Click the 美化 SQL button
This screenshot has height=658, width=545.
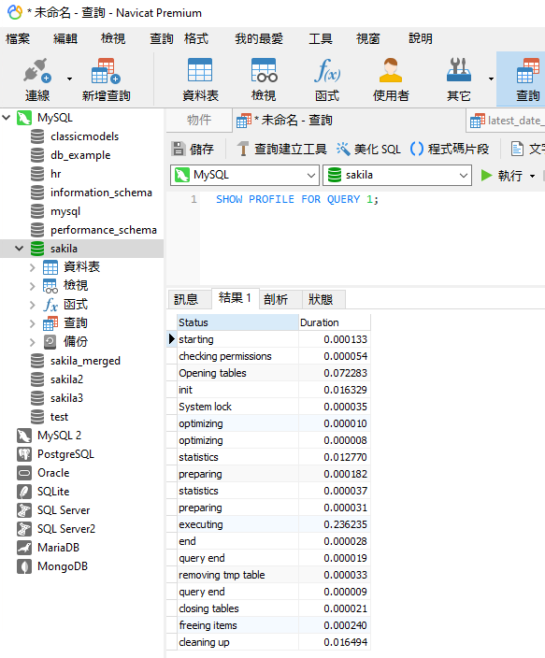pyautogui.click(x=368, y=149)
